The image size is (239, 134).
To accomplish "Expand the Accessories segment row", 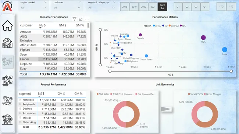I will point(20,113).
